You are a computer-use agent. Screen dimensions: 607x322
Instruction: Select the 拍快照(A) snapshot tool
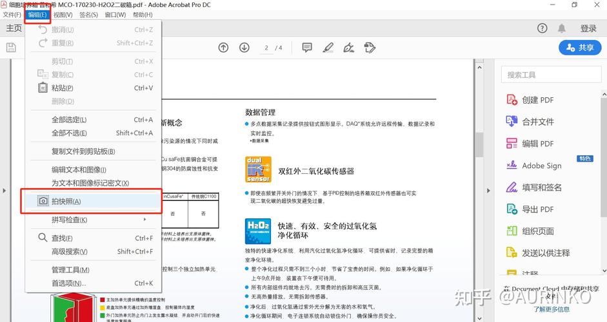[x=93, y=202]
